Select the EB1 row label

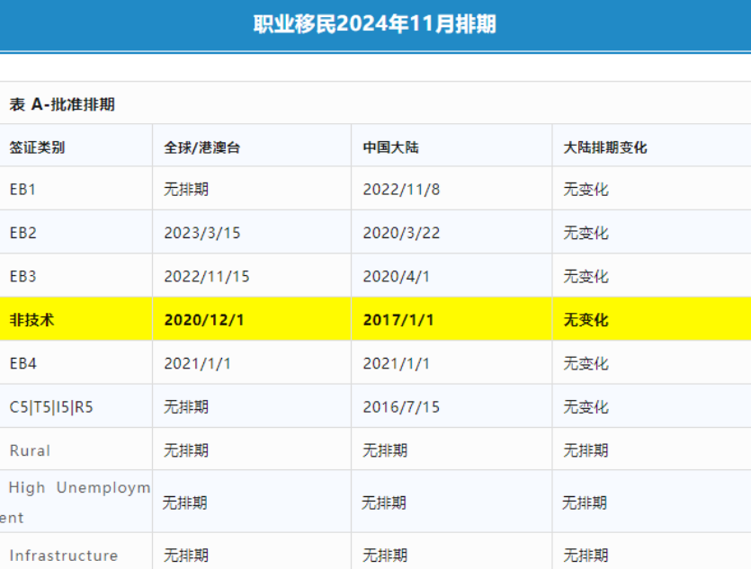(22, 190)
